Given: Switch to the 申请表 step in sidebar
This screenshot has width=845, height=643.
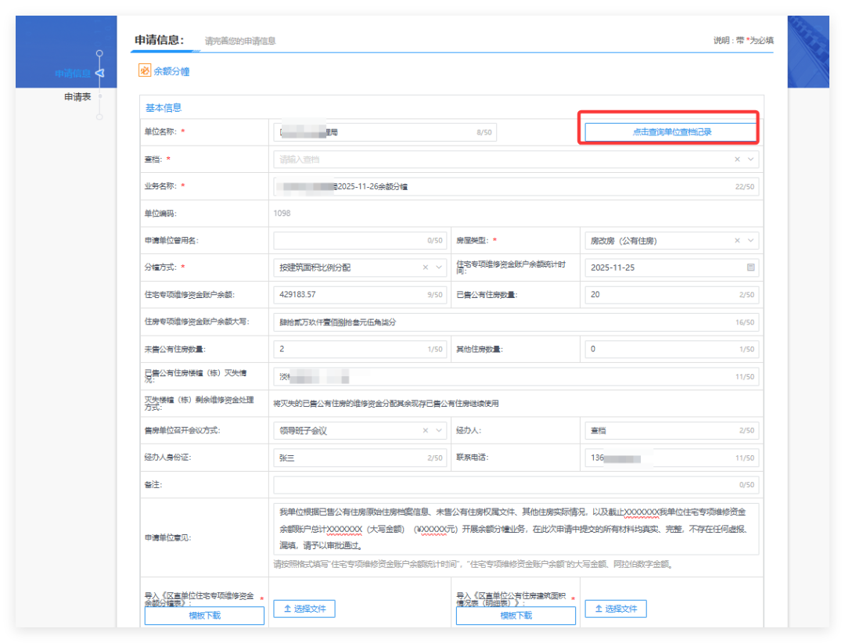Looking at the screenshot, I should [x=77, y=97].
